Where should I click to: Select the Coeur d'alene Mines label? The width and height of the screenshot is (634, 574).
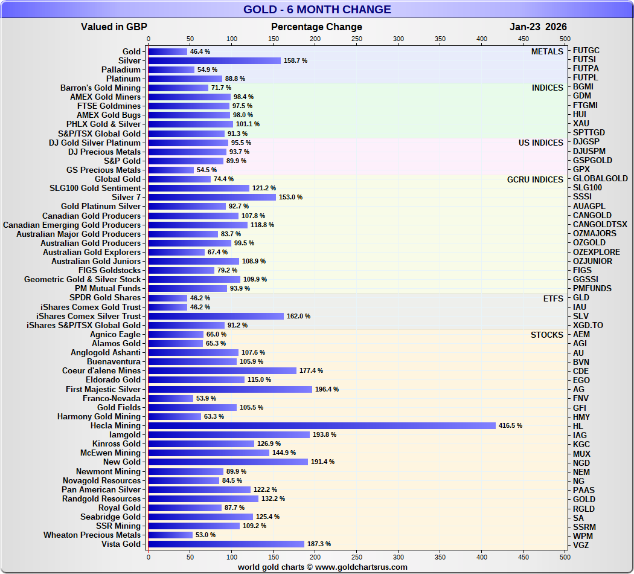coord(101,371)
